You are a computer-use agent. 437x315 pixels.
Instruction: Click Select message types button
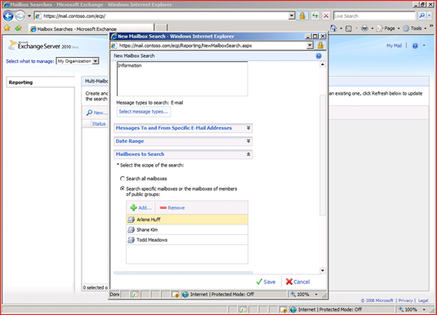pyautogui.click(x=143, y=112)
